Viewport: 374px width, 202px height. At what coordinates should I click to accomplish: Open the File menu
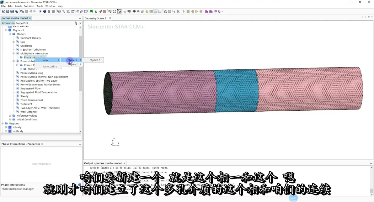click(3, 6)
